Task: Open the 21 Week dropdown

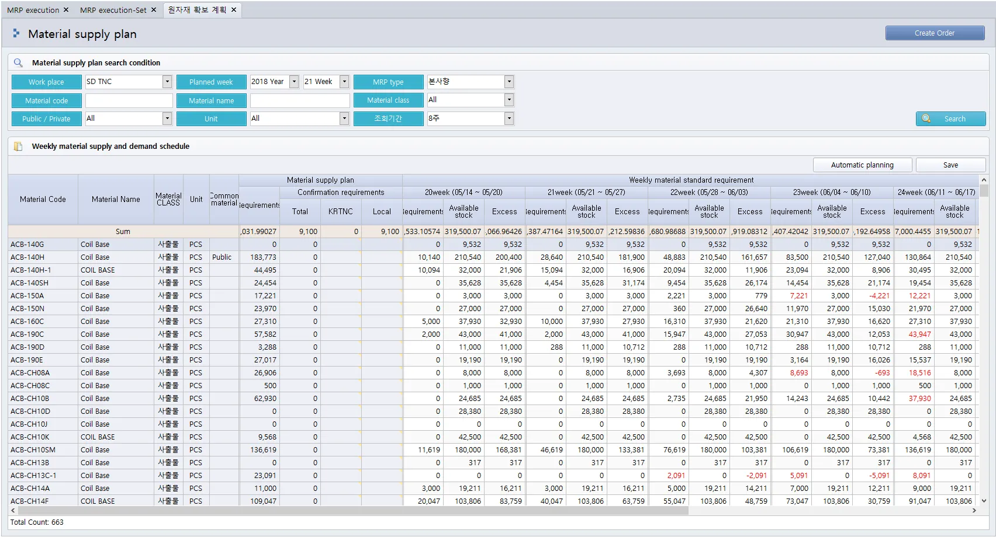Action: 344,82
